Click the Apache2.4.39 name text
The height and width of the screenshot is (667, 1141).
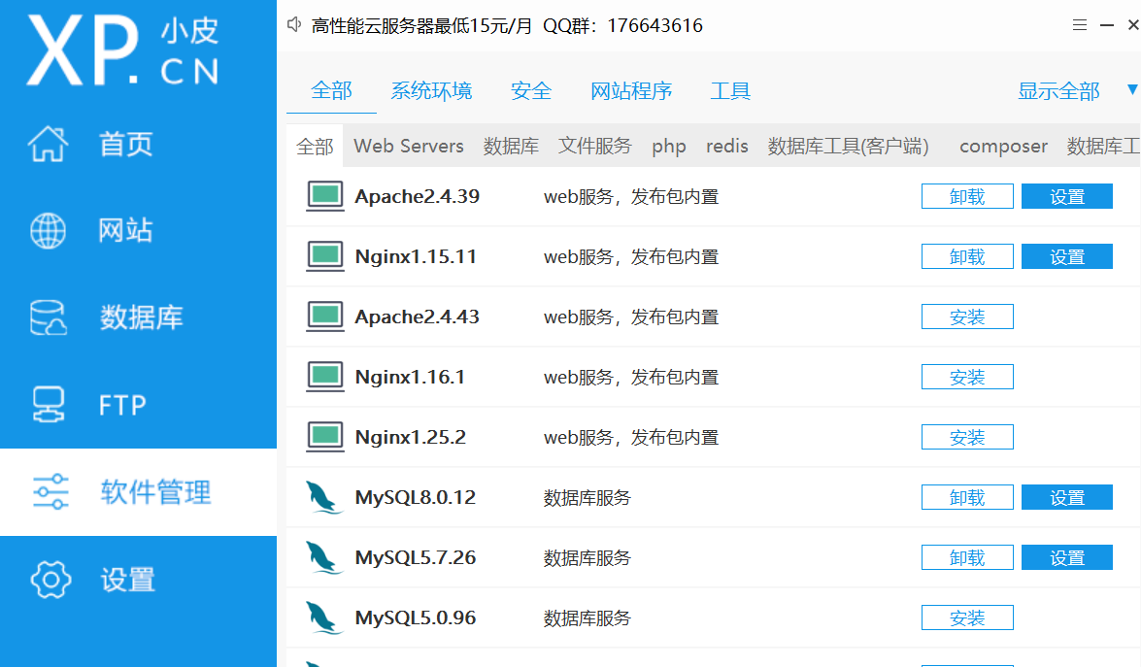[x=417, y=196]
